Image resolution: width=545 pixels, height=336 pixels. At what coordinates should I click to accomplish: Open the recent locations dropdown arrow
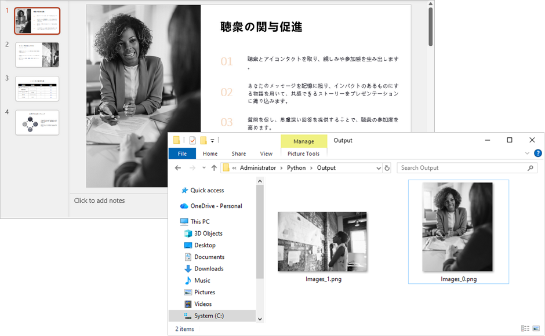click(x=204, y=167)
